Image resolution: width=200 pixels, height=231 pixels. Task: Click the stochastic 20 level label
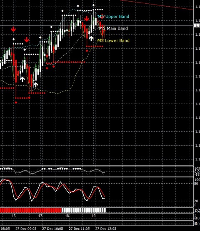[196, 201]
